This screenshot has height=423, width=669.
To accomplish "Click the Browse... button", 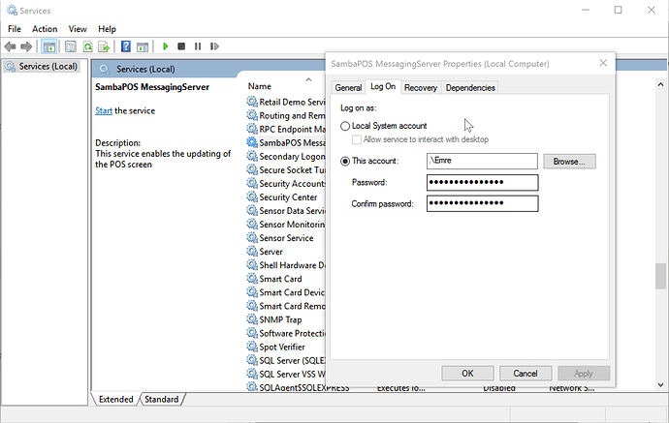I will click(569, 162).
